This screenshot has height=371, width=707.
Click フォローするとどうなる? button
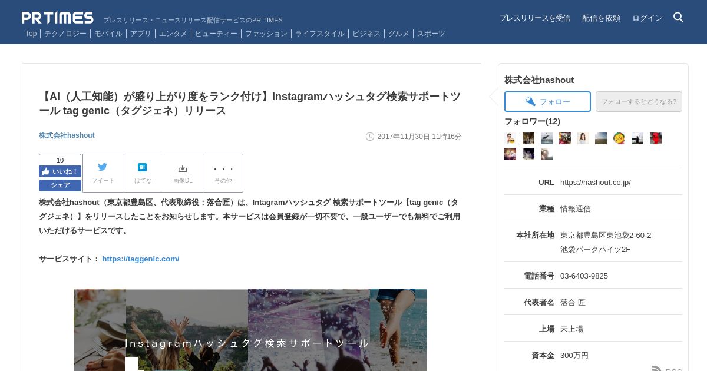click(639, 101)
